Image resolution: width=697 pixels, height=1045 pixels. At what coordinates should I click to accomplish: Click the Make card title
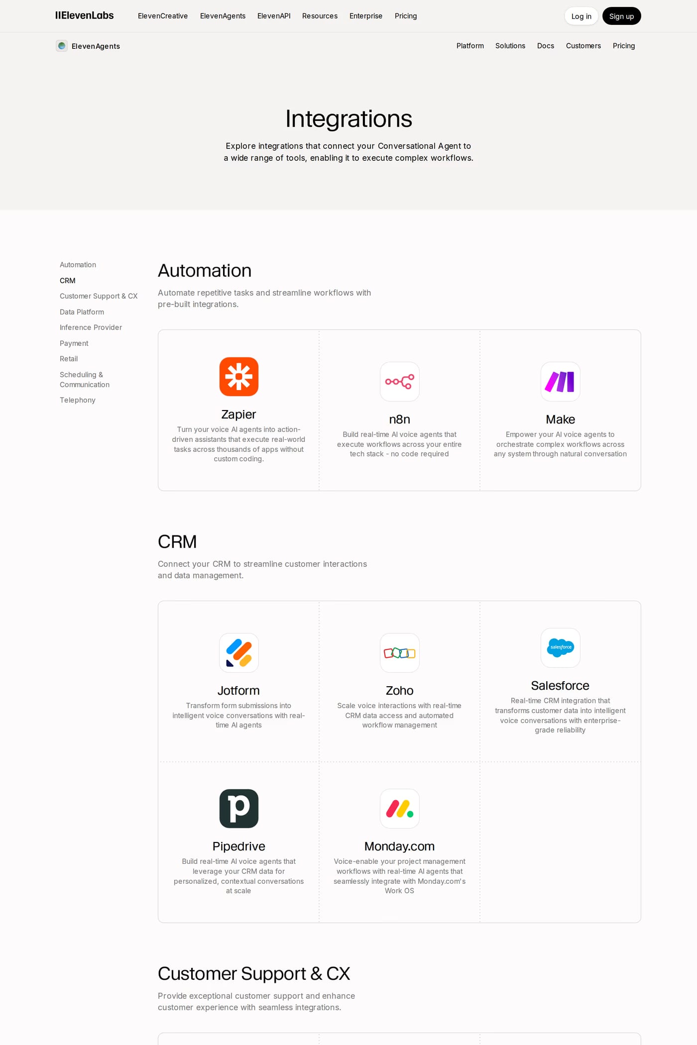[560, 419]
